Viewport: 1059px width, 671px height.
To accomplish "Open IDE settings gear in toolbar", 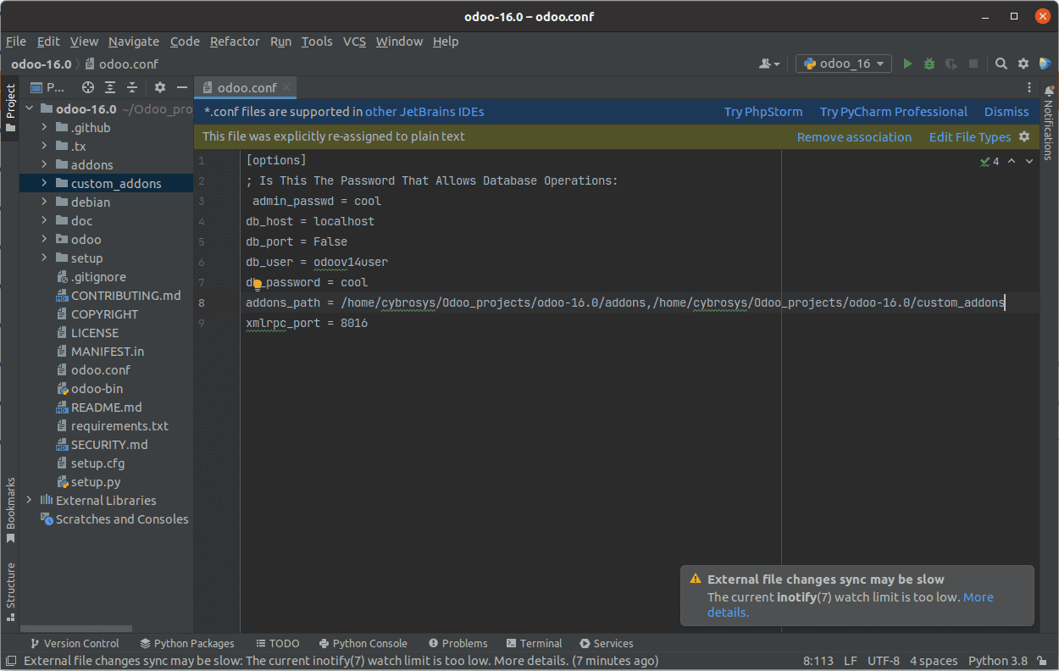I will 1023,64.
